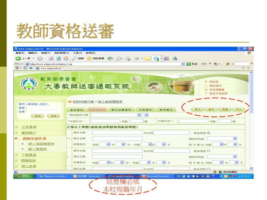Image resolution: width=267 pixels, height=200 pixels.
Task: Select 最高學歷 radio for education row 1
Action: point(209,133)
